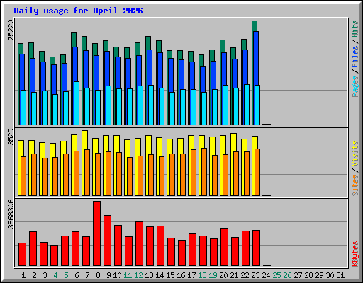Click the yellow Visits bar top for day 21
Viewport: 363px width, 283px height.
[x=234, y=142]
